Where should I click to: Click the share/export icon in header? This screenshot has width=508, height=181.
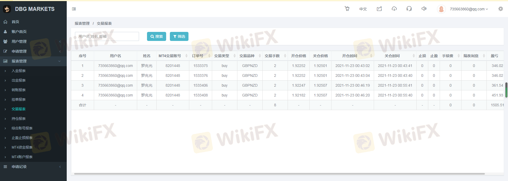pos(379,9)
